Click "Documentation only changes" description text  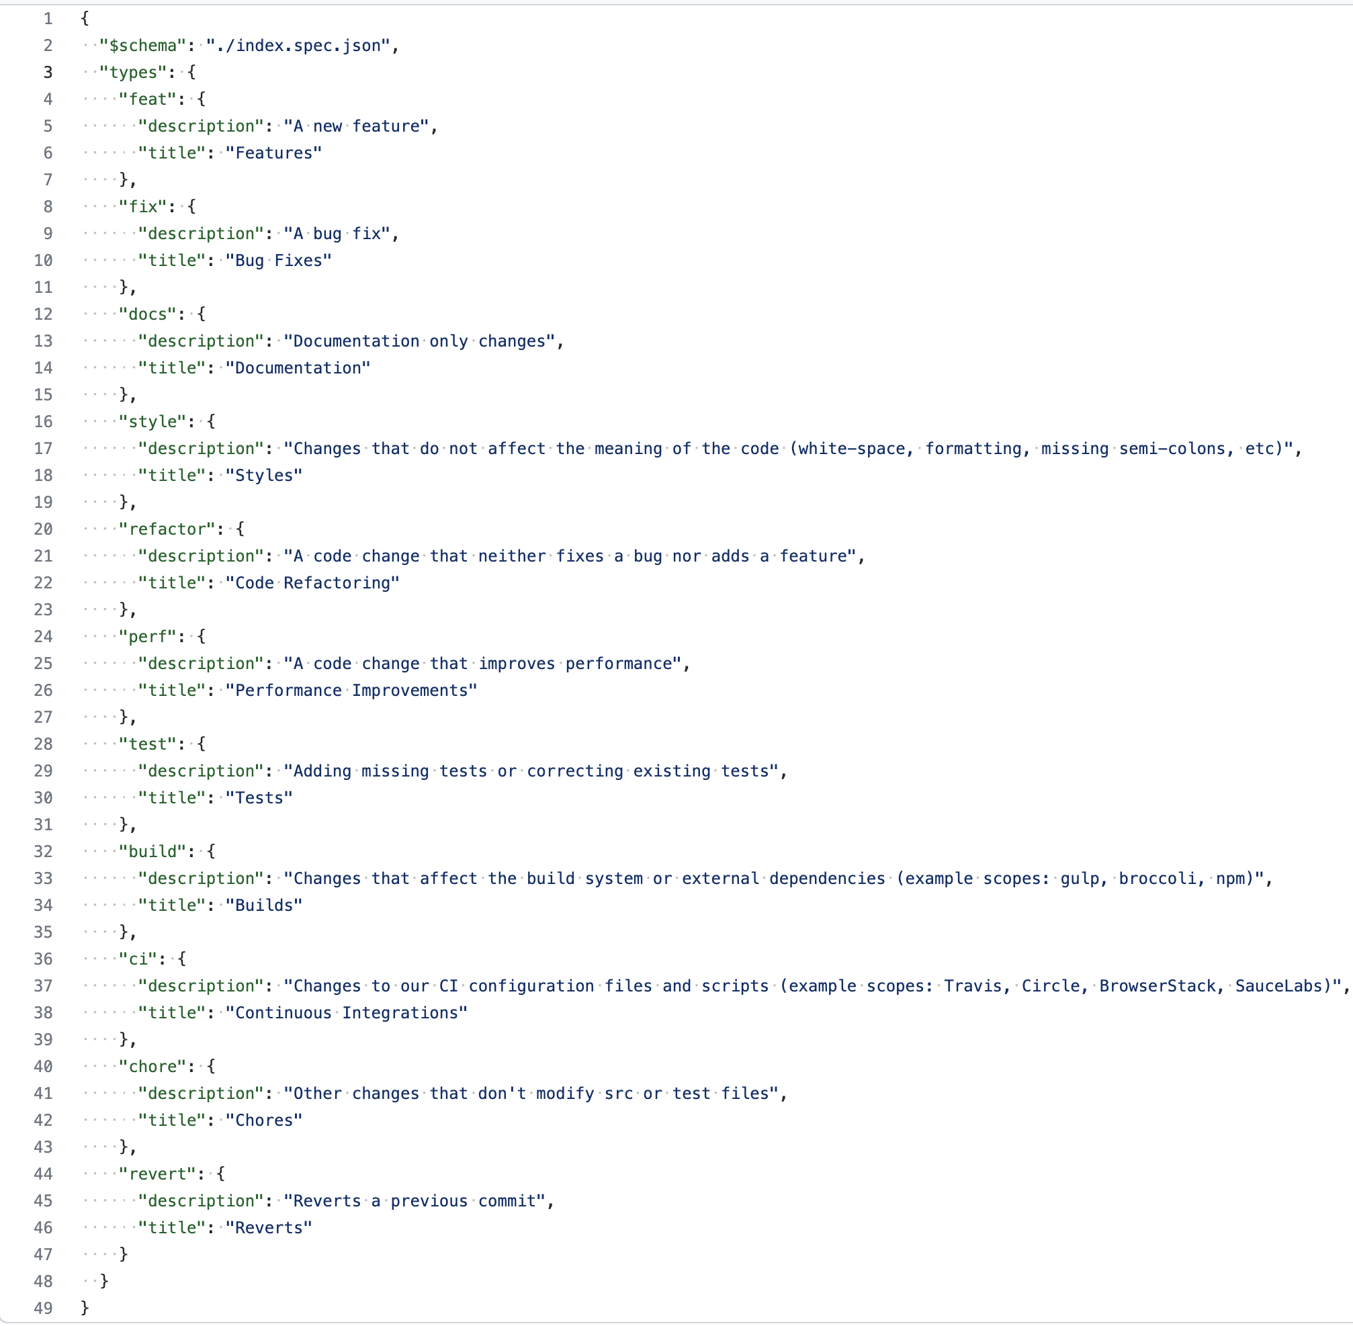(419, 341)
